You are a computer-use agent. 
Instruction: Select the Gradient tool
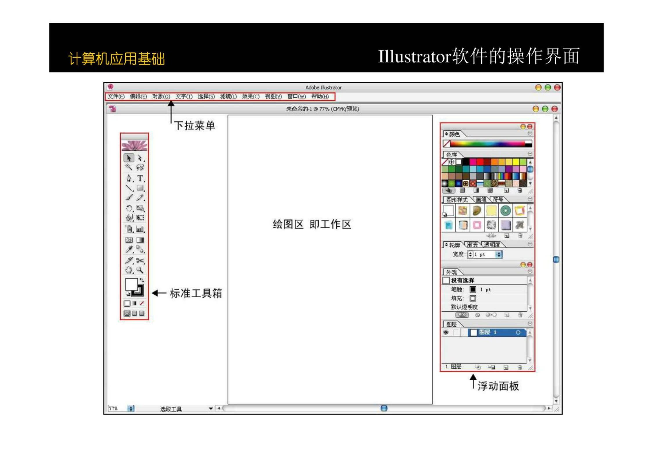pyautogui.click(x=140, y=240)
